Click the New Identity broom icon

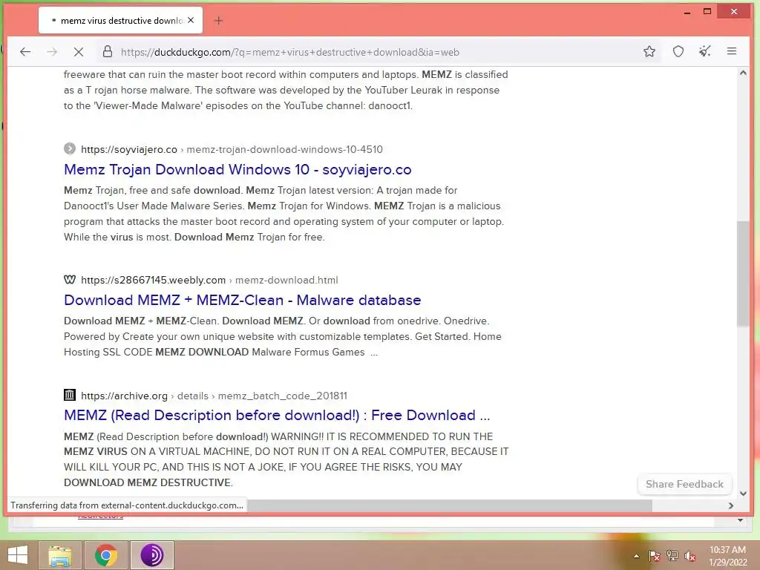pyautogui.click(x=705, y=51)
